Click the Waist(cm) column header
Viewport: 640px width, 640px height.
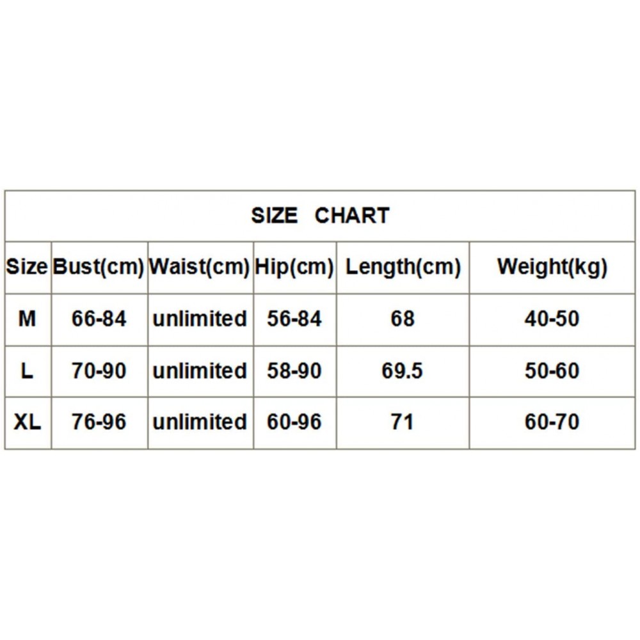click(x=199, y=268)
